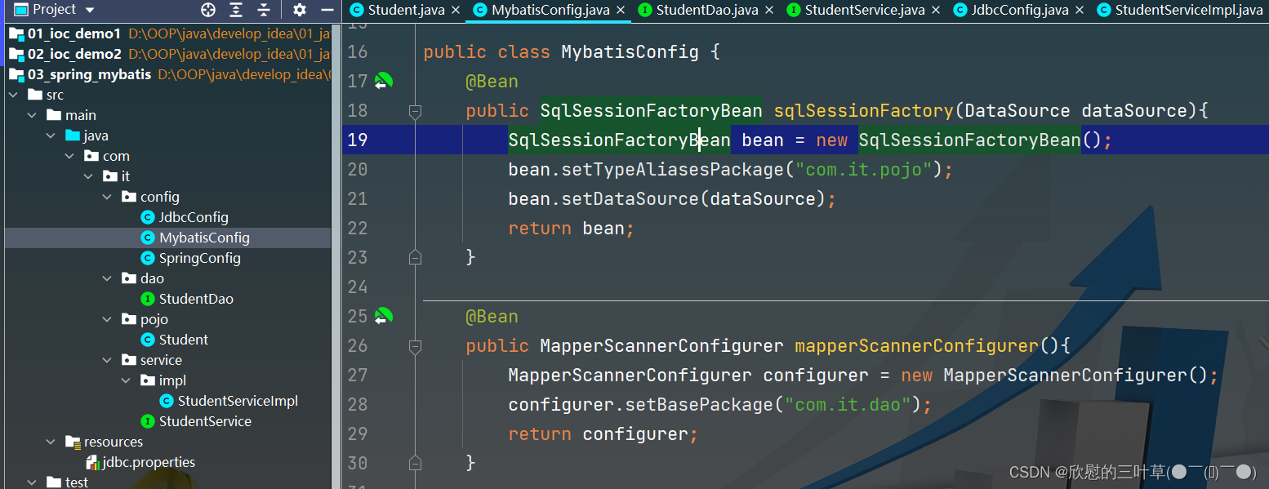Toggle code fold marker on line 26
This screenshot has width=1269, height=489.
(415, 346)
